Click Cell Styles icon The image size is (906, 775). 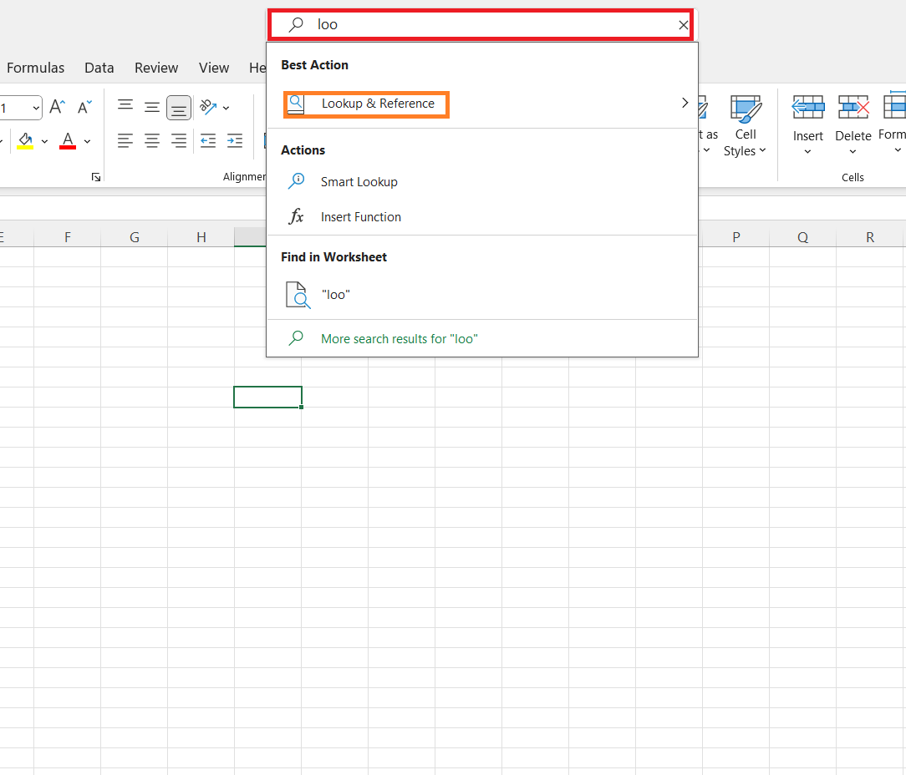(x=746, y=109)
